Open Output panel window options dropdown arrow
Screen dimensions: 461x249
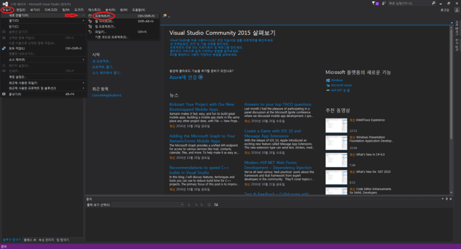(442, 199)
